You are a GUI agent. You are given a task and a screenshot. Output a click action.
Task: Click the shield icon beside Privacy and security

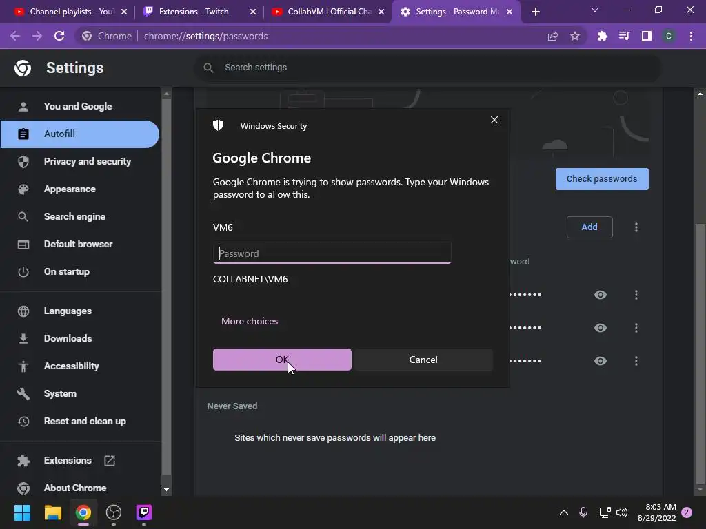23,161
